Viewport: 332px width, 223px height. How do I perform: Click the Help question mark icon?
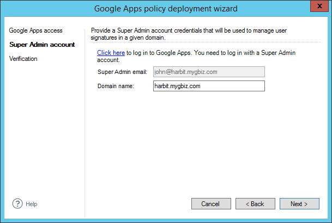point(17,204)
